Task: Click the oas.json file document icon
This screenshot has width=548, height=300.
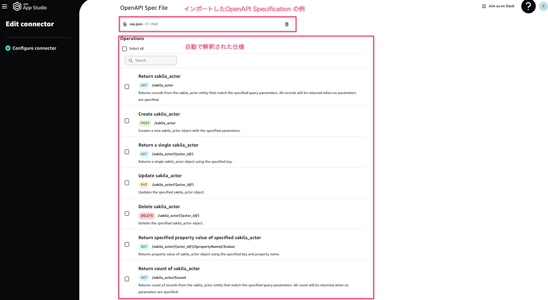Action: coord(125,24)
